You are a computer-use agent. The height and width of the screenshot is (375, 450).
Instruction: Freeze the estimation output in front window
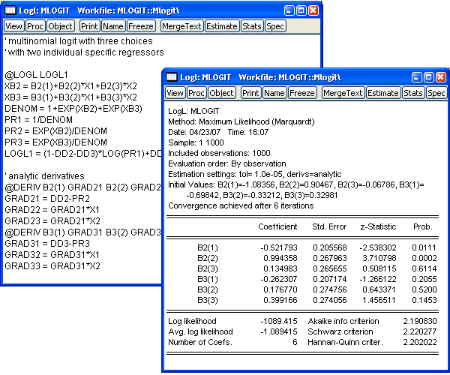[x=302, y=93]
